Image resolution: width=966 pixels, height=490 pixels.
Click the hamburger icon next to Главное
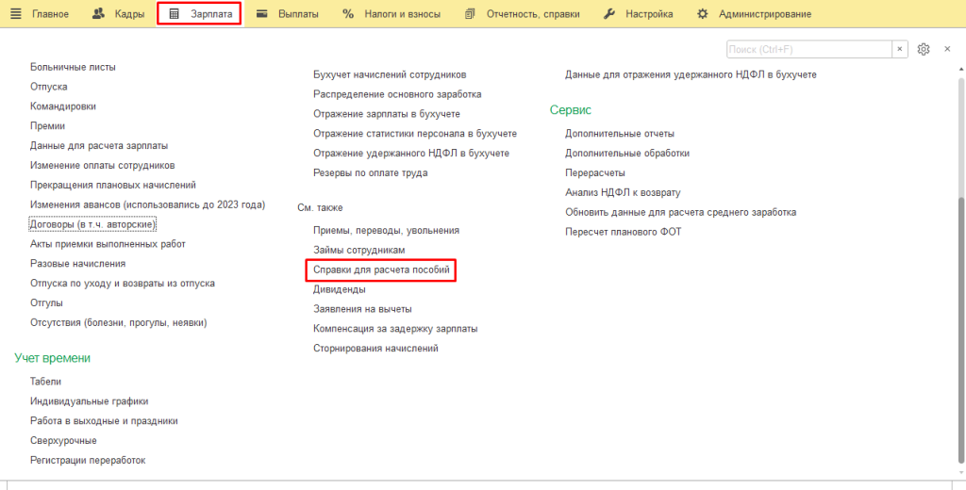15,14
